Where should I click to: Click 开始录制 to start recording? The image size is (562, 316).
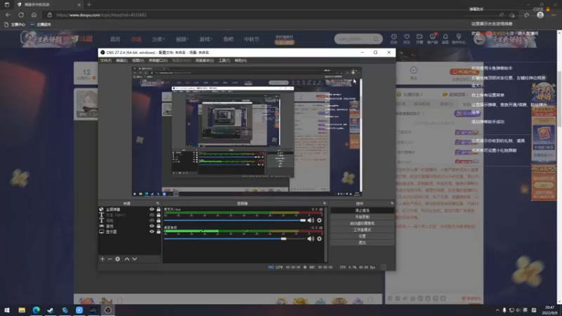[362, 217]
